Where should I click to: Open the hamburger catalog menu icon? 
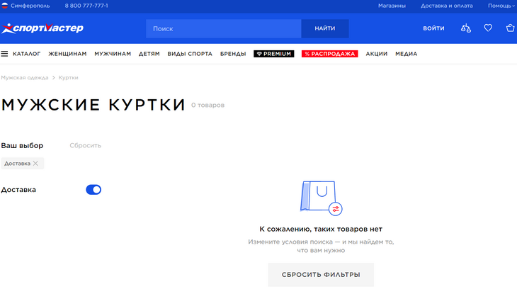pos(4,54)
